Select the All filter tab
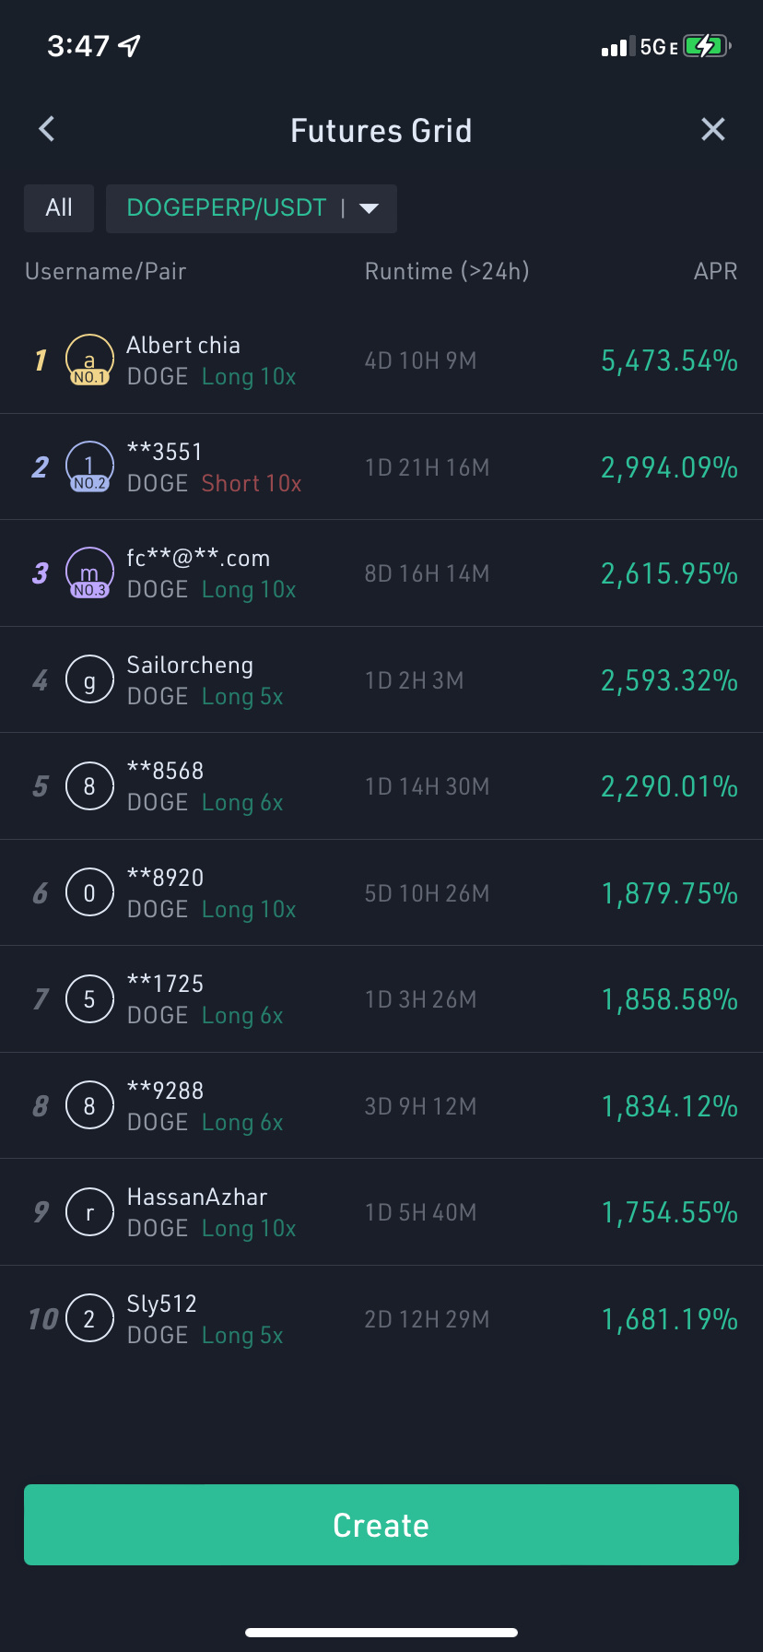763x1652 pixels. [x=59, y=208]
